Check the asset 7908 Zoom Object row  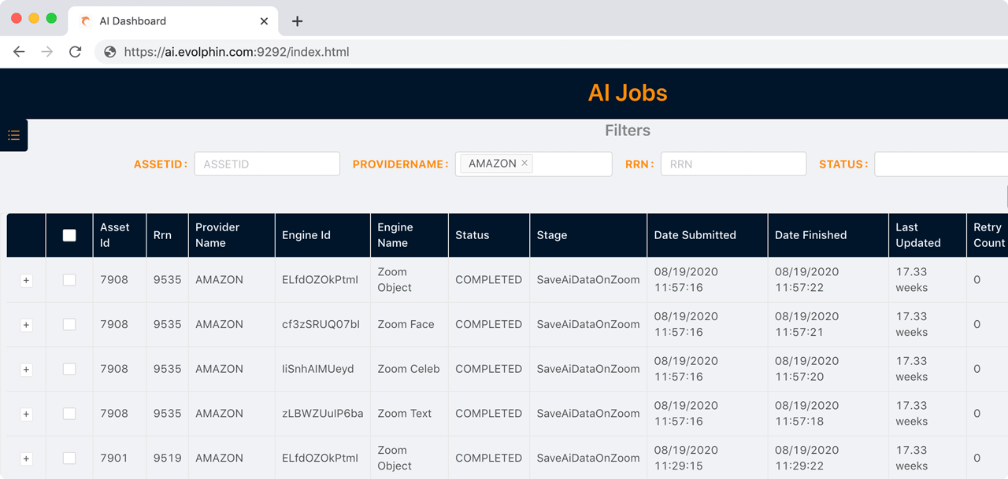(x=69, y=280)
